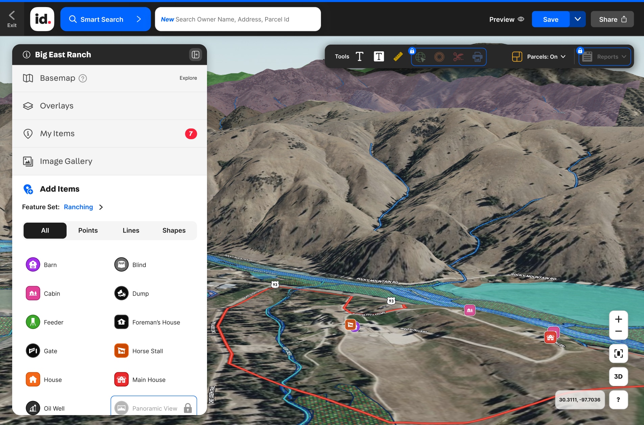Expand the Save options arrow
This screenshot has width=644, height=425.
578,19
